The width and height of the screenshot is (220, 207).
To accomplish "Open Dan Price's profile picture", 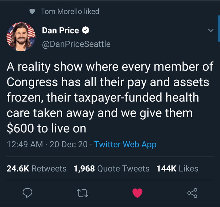I will pyautogui.click(x=21, y=37).
